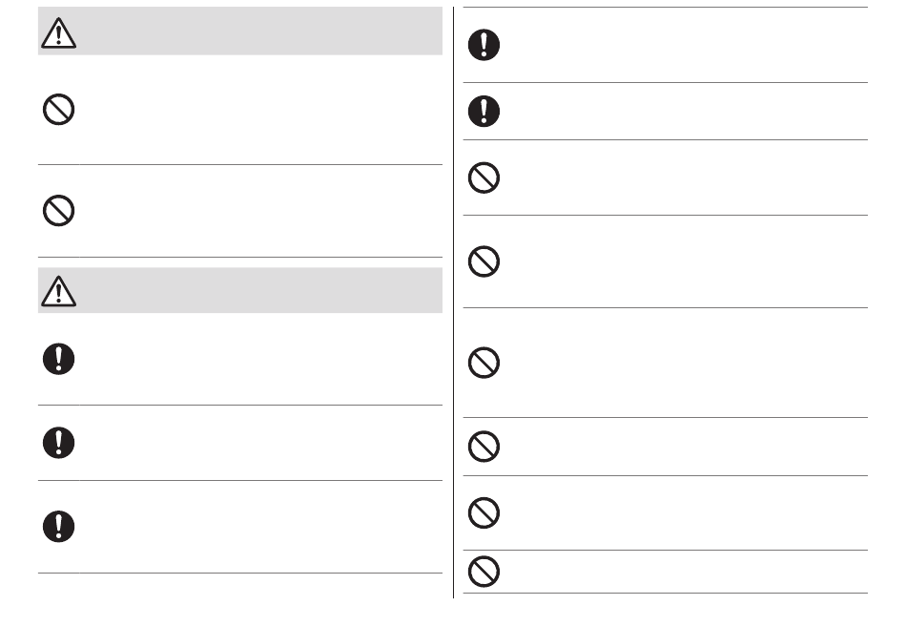Click the third prohibition icon in the right column

(x=484, y=363)
